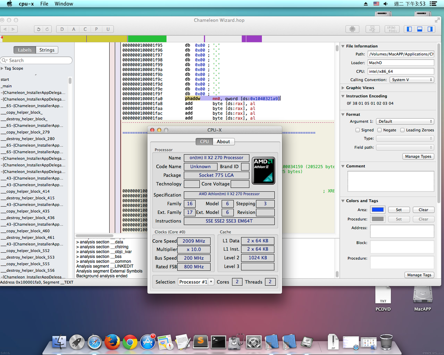This screenshot has width=444, height=355.
Task: Select the _main label in list
Action: [x=6, y=86]
